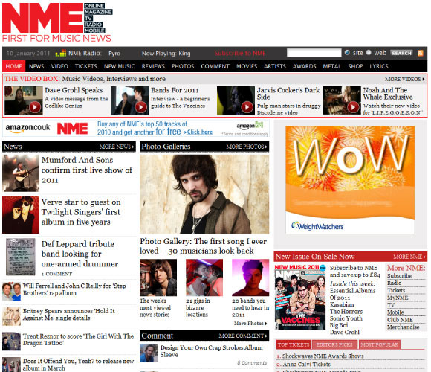Open Def Leppard tribute band headline
This screenshot has width=431, height=372.
click(x=80, y=254)
